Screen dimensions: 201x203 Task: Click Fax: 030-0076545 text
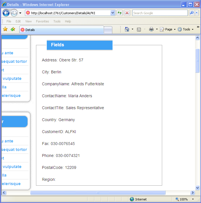coord(58,144)
